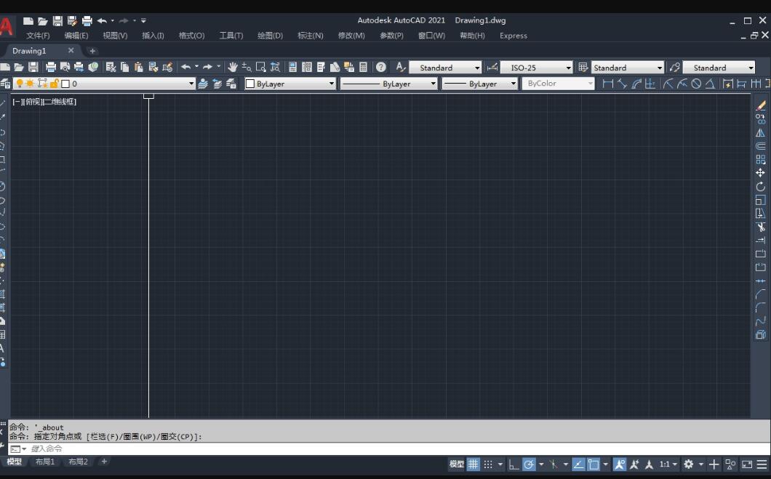The height and width of the screenshot is (479, 771).
Task: Toggle the drawing grid display in status bar
Action: click(473, 464)
